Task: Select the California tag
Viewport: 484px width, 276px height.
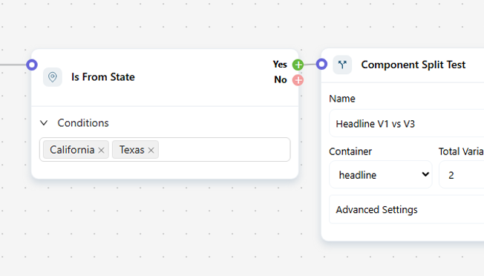Action: (72, 150)
